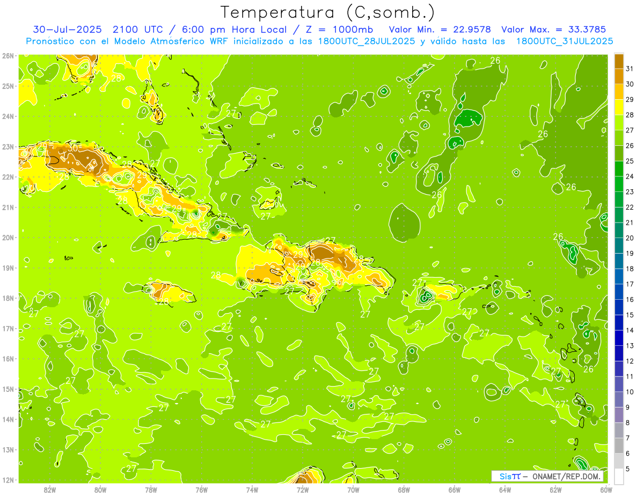Screen dimensions: 644x497
Task: Click latitude axis label '16N'
Action: tap(8, 359)
